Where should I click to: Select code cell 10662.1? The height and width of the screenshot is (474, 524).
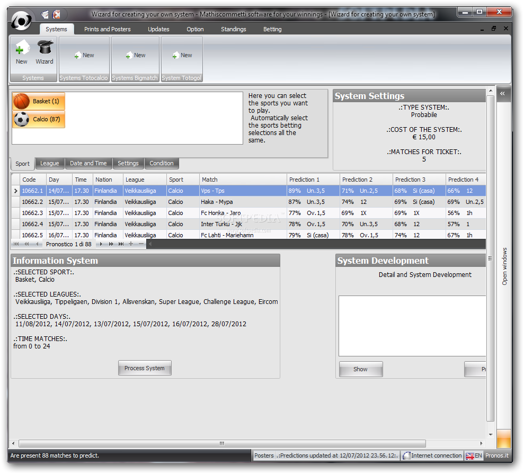(x=33, y=191)
